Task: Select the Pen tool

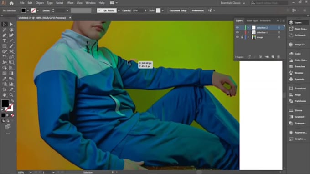Action: [x=5, y=35]
